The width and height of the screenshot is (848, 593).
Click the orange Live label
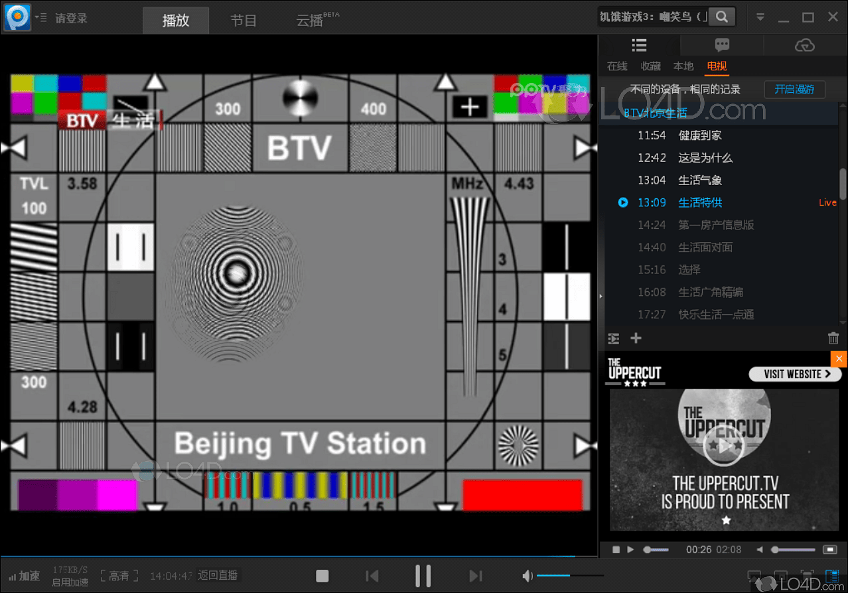click(827, 203)
